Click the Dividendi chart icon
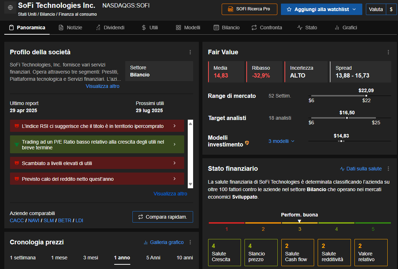The height and width of the screenshot is (269, 398). [x=98, y=28]
